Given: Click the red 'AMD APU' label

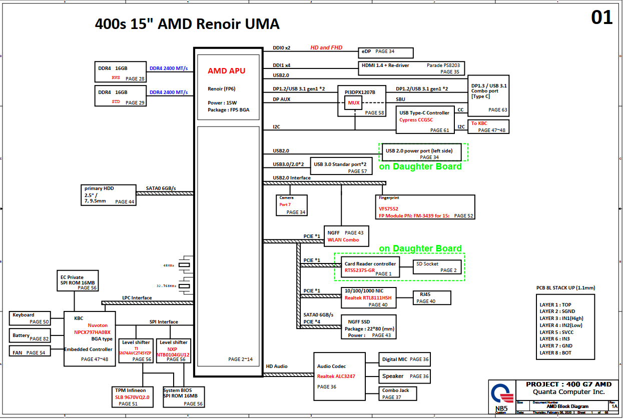Looking at the screenshot, I should 227,71.
